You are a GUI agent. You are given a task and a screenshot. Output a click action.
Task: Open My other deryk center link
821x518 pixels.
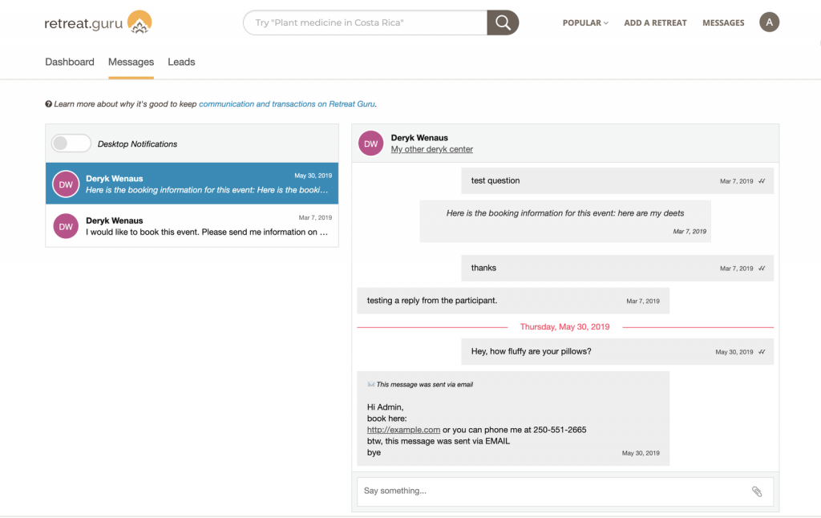pyautogui.click(x=431, y=149)
